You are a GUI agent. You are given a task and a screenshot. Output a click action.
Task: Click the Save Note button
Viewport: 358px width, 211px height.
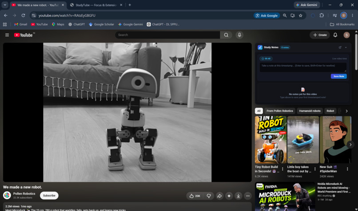338,77
